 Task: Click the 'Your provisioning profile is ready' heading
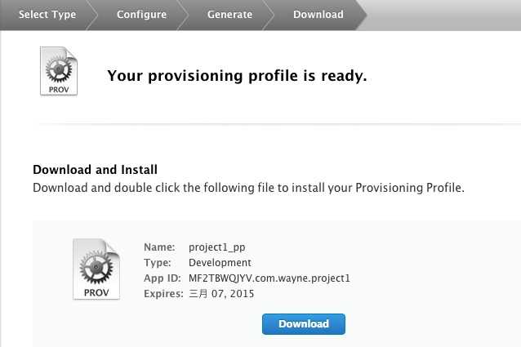[x=237, y=77]
